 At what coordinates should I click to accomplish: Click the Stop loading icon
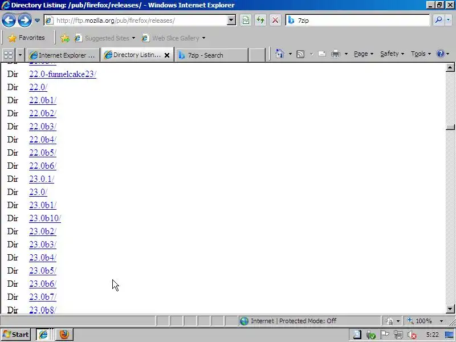tap(275, 21)
